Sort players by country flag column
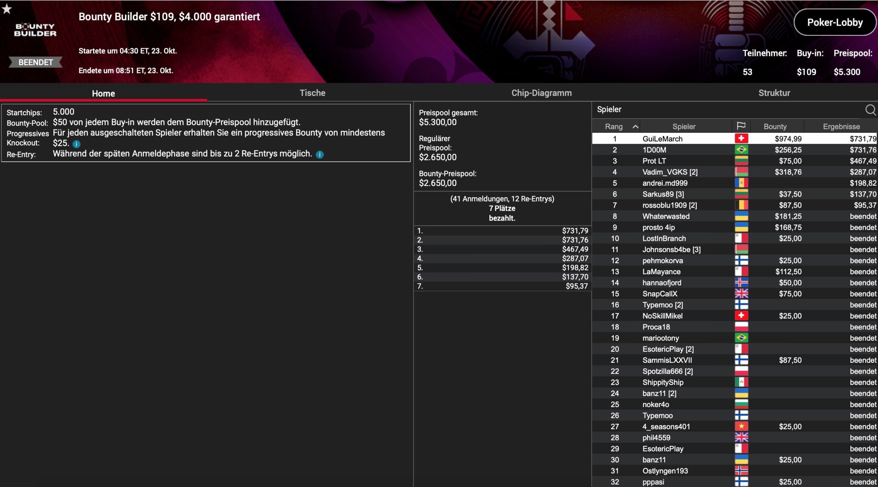 click(x=741, y=126)
